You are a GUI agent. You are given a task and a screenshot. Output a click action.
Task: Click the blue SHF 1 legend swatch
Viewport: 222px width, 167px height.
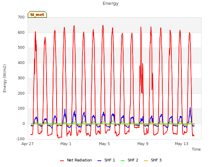[x=100, y=161]
